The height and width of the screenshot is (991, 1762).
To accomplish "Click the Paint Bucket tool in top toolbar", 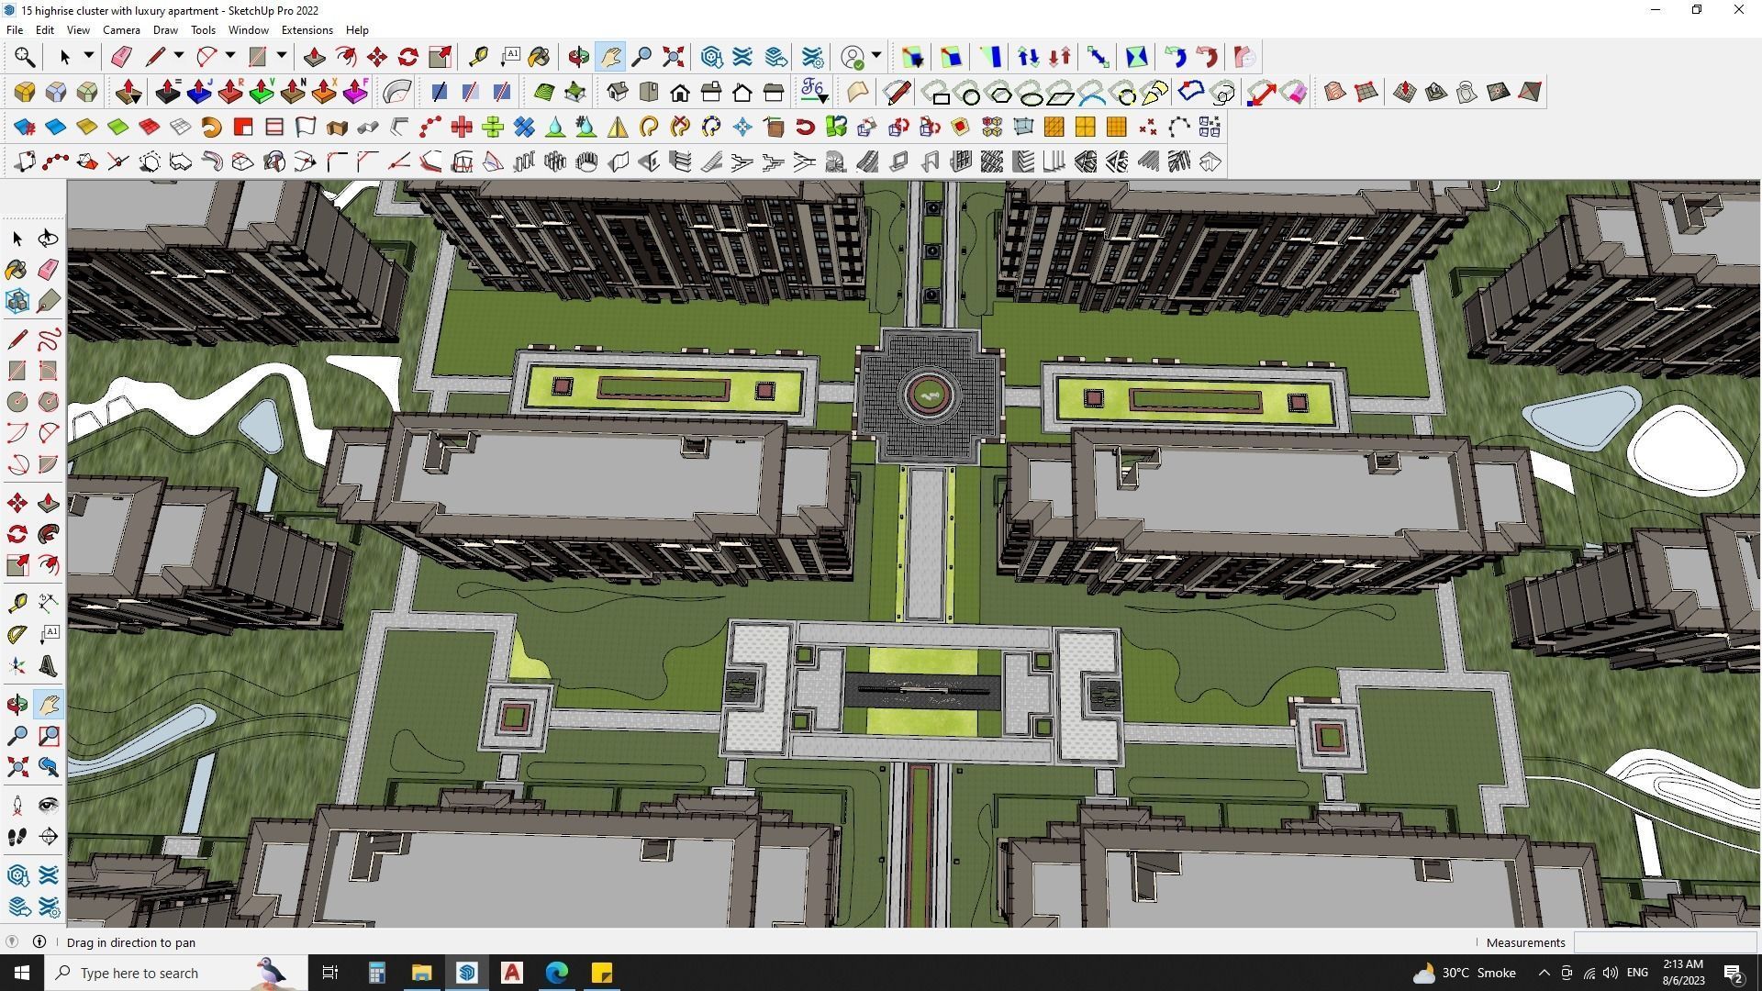I will point(539,57).
